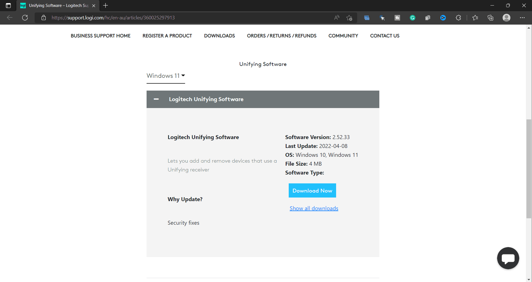Image resolution: width=532 pixels, height=282 pixels.
Task: Click the page vertical scrollbar thumb
Action: pos(529,169)
